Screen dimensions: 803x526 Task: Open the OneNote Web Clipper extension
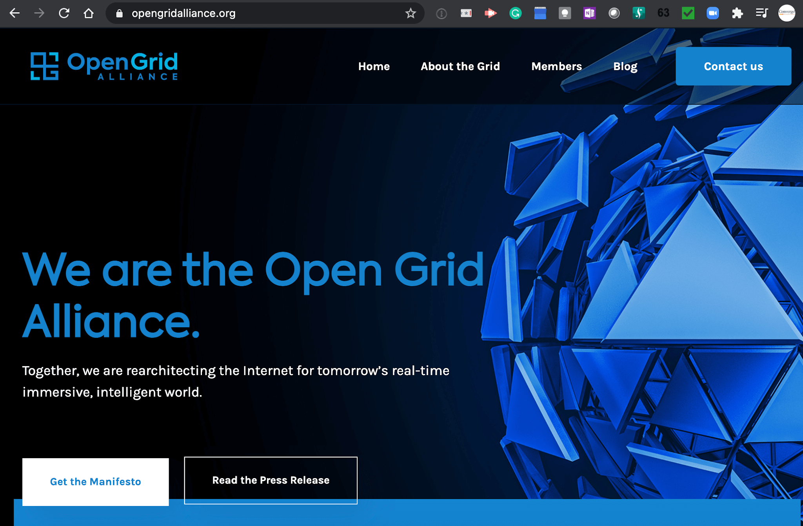coord(590,13)
